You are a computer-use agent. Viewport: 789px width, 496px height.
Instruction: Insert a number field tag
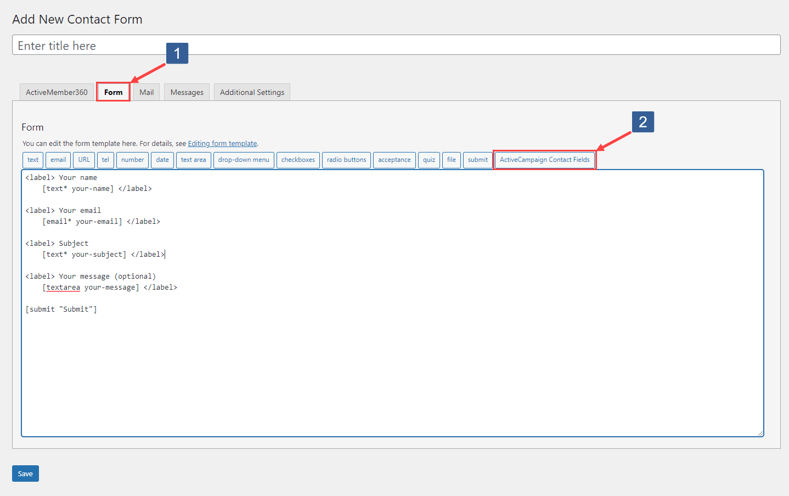(132, 160)
